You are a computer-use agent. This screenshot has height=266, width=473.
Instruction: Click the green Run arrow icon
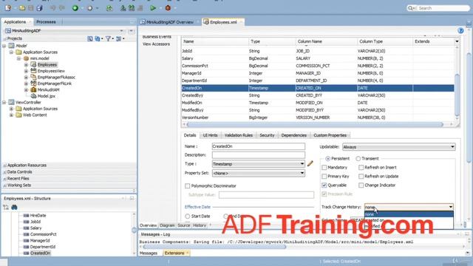[153, 8]
